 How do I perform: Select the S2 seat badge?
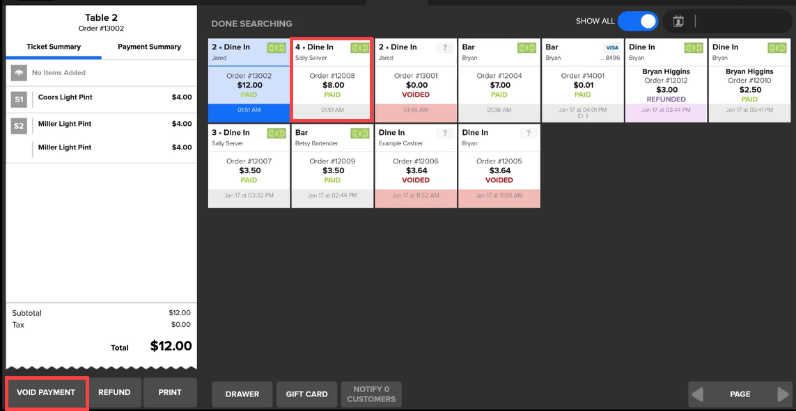[x=19, y=127]
